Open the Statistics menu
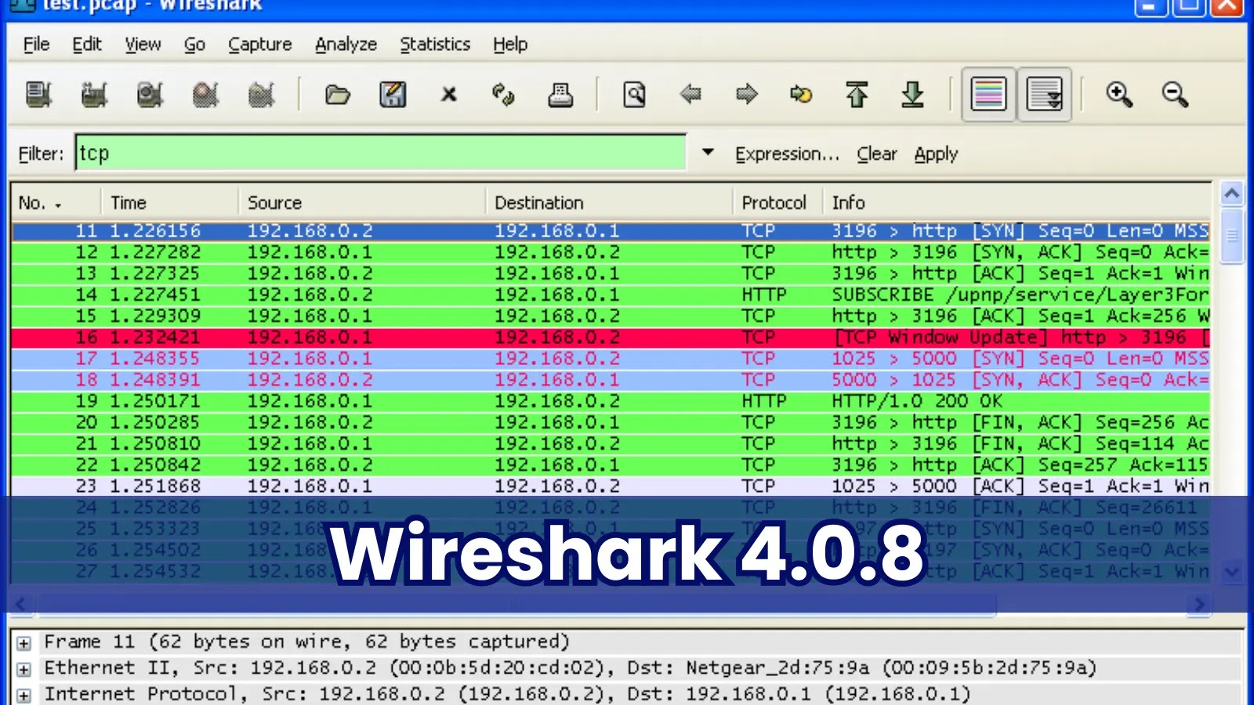Screen dimensions: 1254x705 click(x=435, y=45)
